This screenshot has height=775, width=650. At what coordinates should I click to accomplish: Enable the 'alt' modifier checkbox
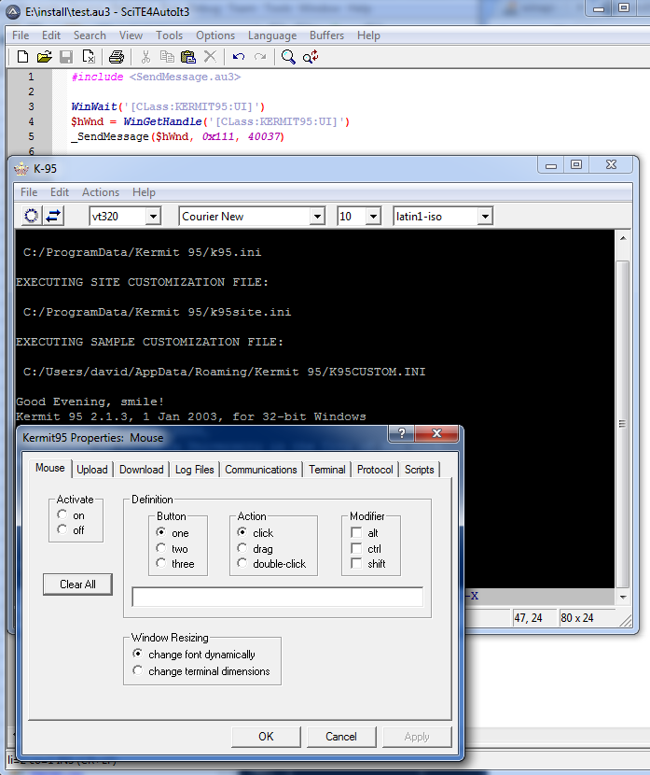click(x=356, y=532)
